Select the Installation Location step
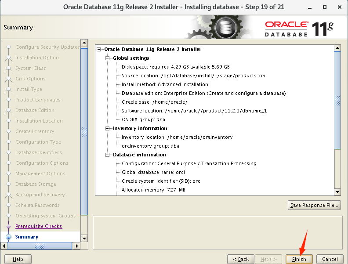This screenshot has height=264, width=348. click(39, 121)
